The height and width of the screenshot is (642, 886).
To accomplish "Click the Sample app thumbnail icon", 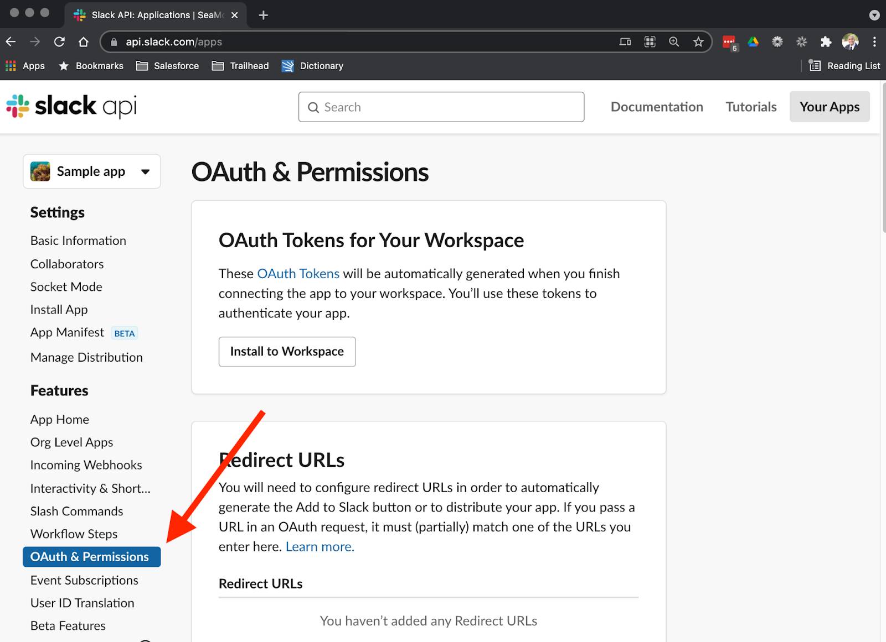I will [40, 171].
